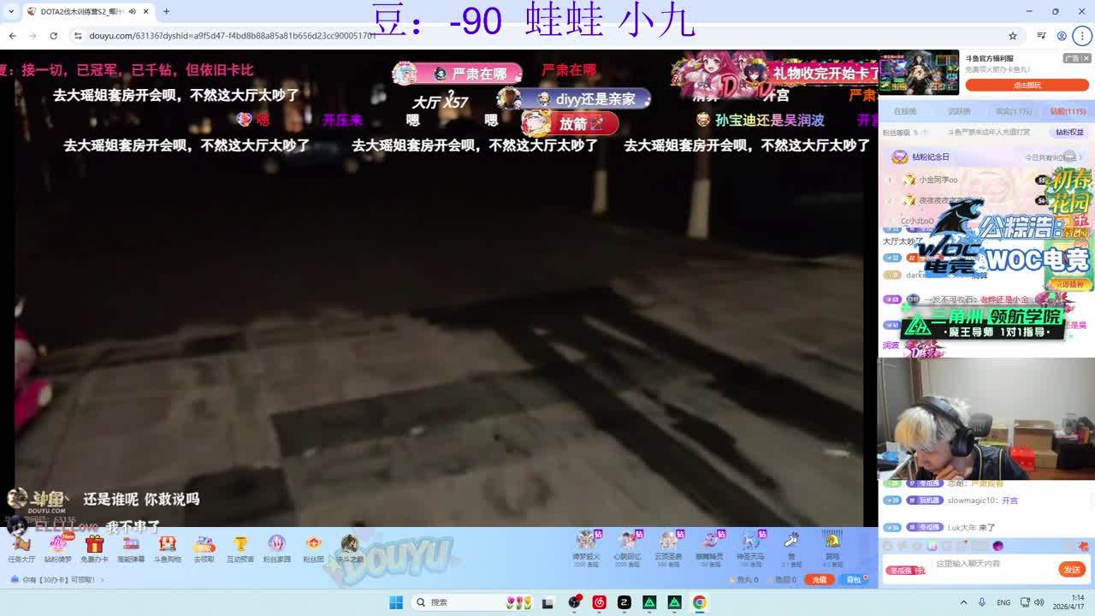
Task: Reload the page with the refresh icon
Action: pos(53,36)
